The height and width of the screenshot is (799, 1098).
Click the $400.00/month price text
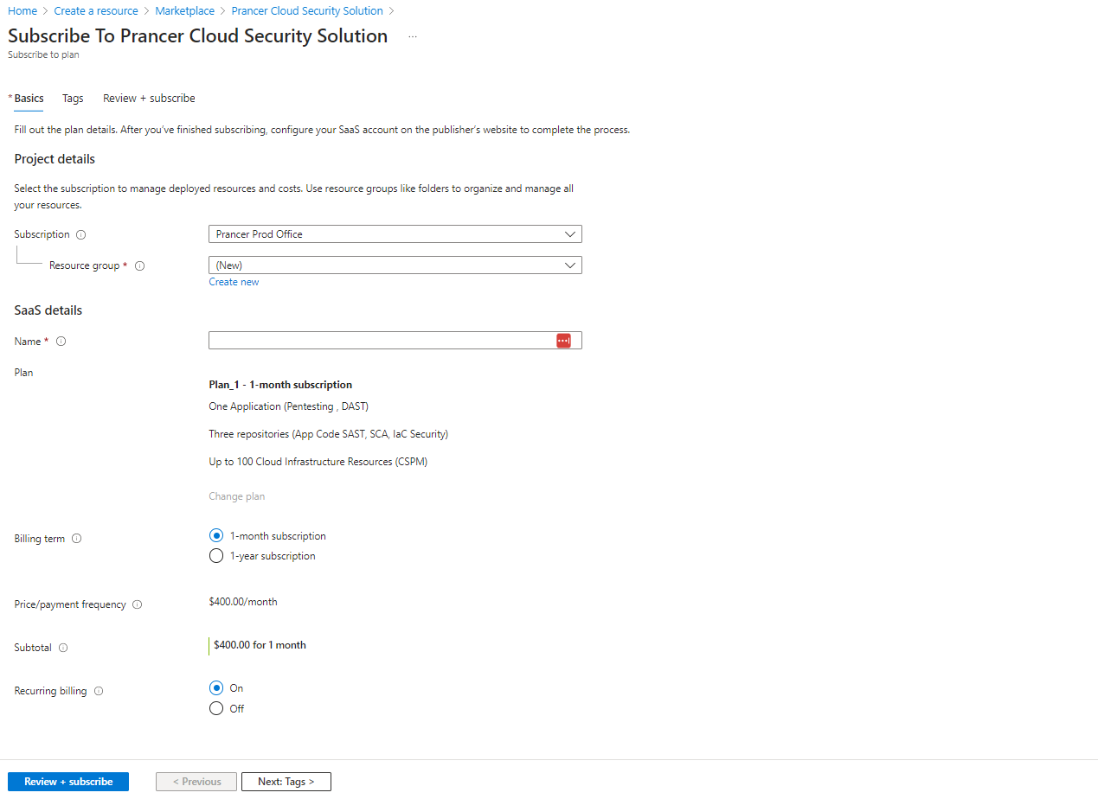(x=243, y=602)
